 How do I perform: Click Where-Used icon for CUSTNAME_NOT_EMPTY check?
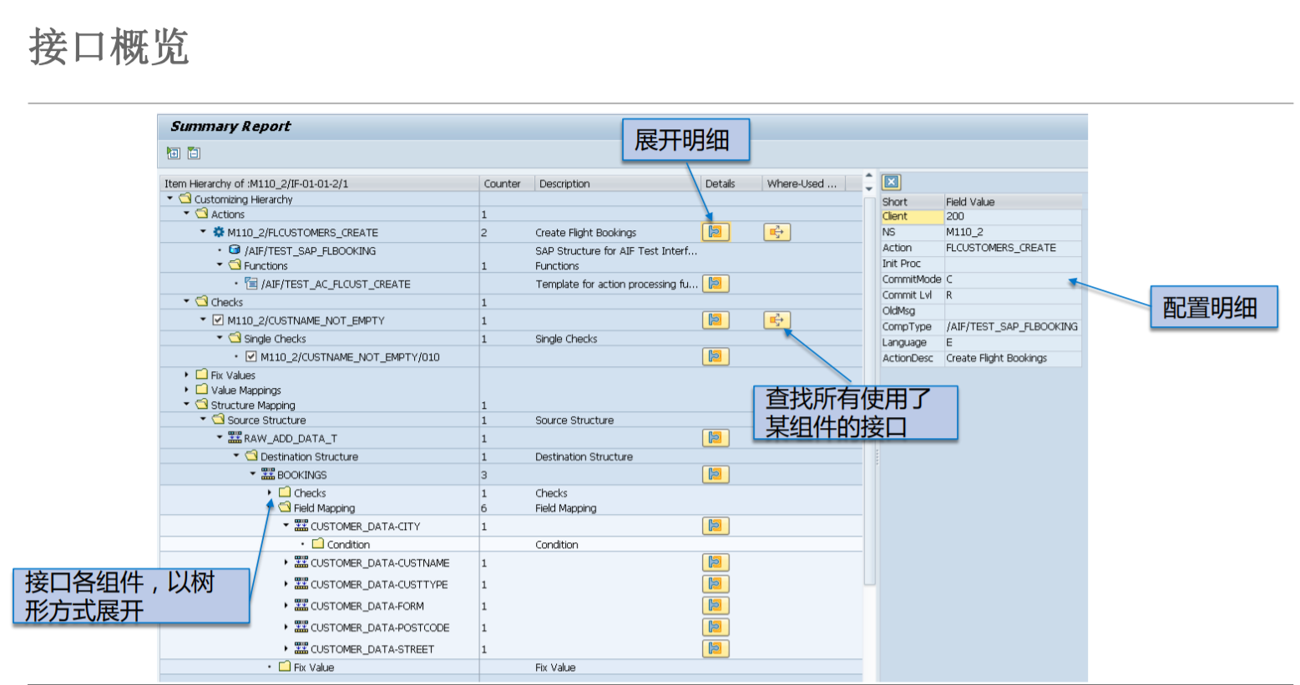[x=776, y=320]
